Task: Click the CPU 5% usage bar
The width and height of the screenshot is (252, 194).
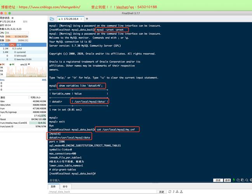Action: pos(17,33)
